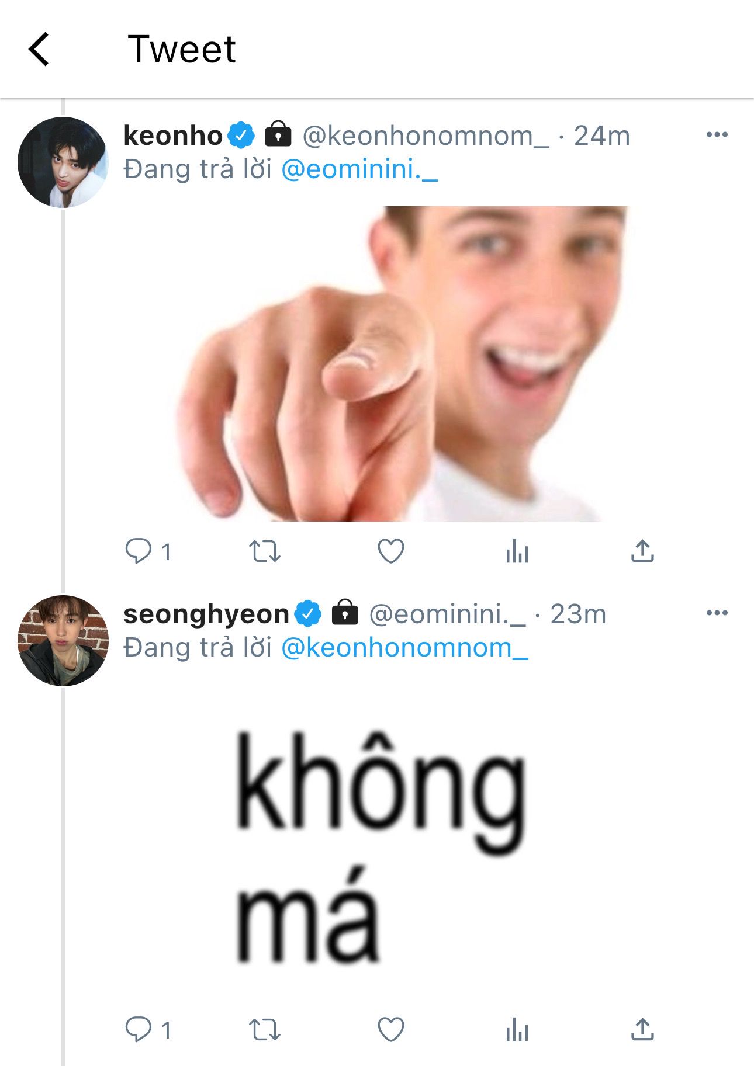
Task: Reply to keonho's tweet
Action: [x=139, y=551]
